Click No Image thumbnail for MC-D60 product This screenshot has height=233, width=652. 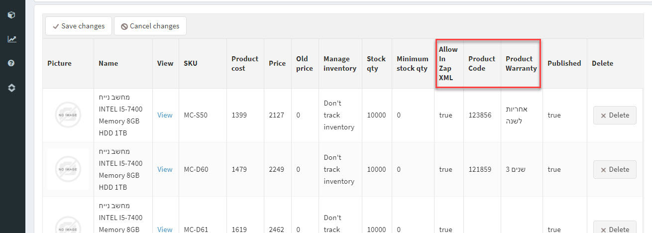[68, 169]
